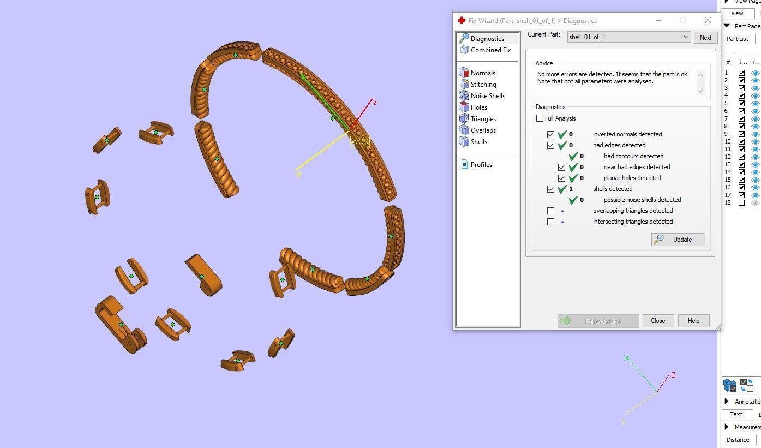Click the red cross Fix Wizard title icon

click(x=462, y=21)
